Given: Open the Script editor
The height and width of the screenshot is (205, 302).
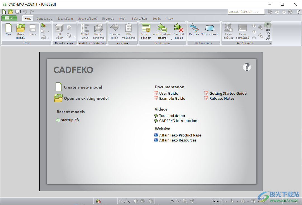Looking at the screenshot, I should (146, 31).
